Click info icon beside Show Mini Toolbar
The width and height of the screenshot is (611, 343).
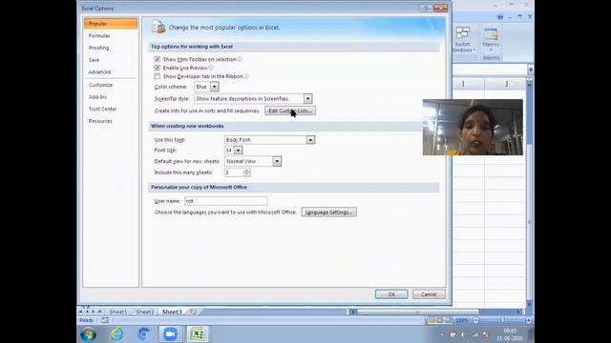240,59
